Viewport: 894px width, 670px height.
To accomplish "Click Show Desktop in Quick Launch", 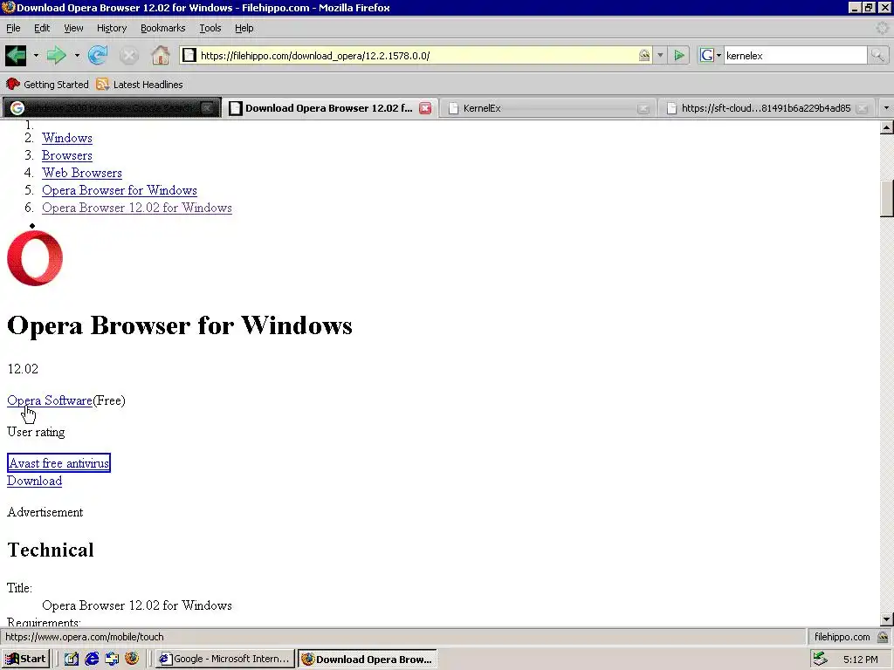I will click(x=72, y=660).
